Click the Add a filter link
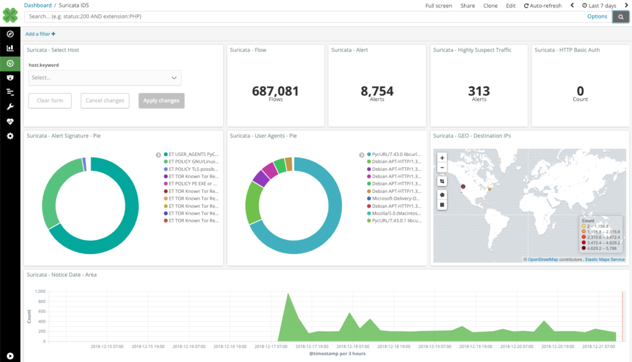The height and width of the screenshot is (362, 632). (x=40, y=34)
